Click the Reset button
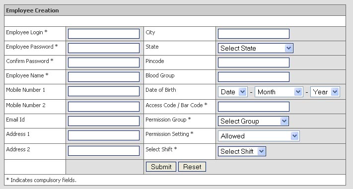Viewport: 353px width, 189px height. 192,167
